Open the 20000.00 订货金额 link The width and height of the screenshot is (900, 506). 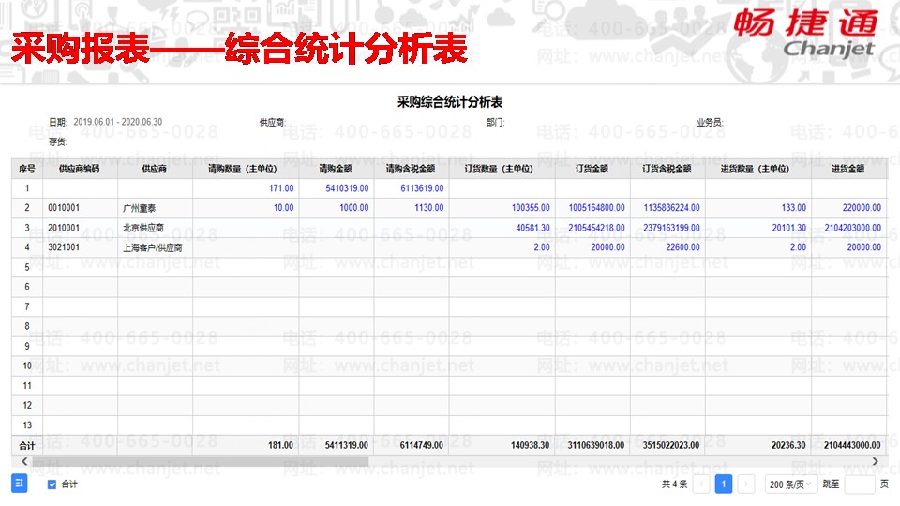pos(607,247)
